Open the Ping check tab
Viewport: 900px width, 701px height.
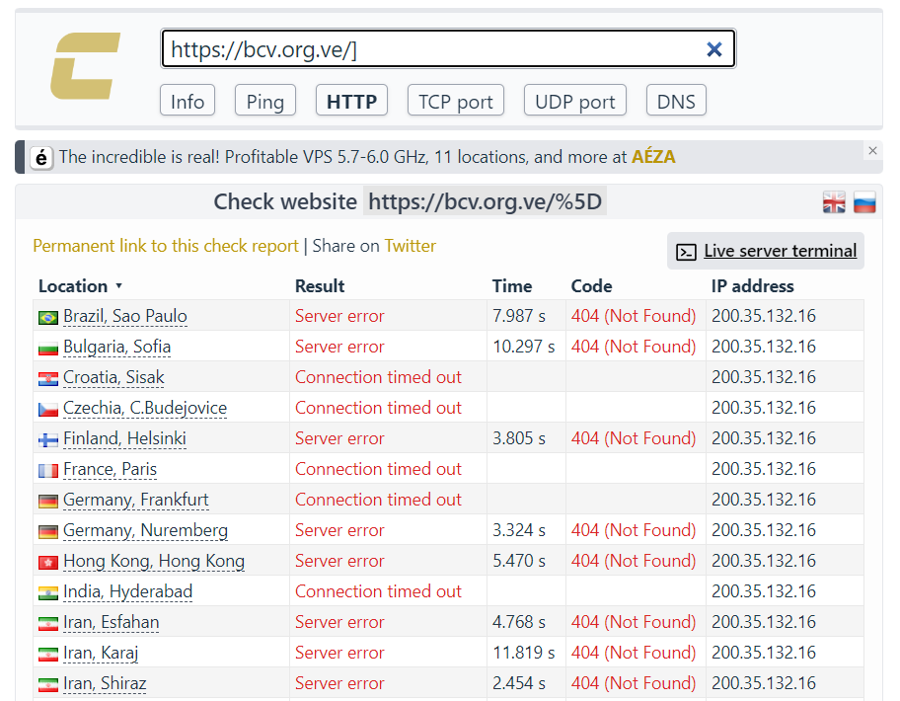[x=265, y=101]
